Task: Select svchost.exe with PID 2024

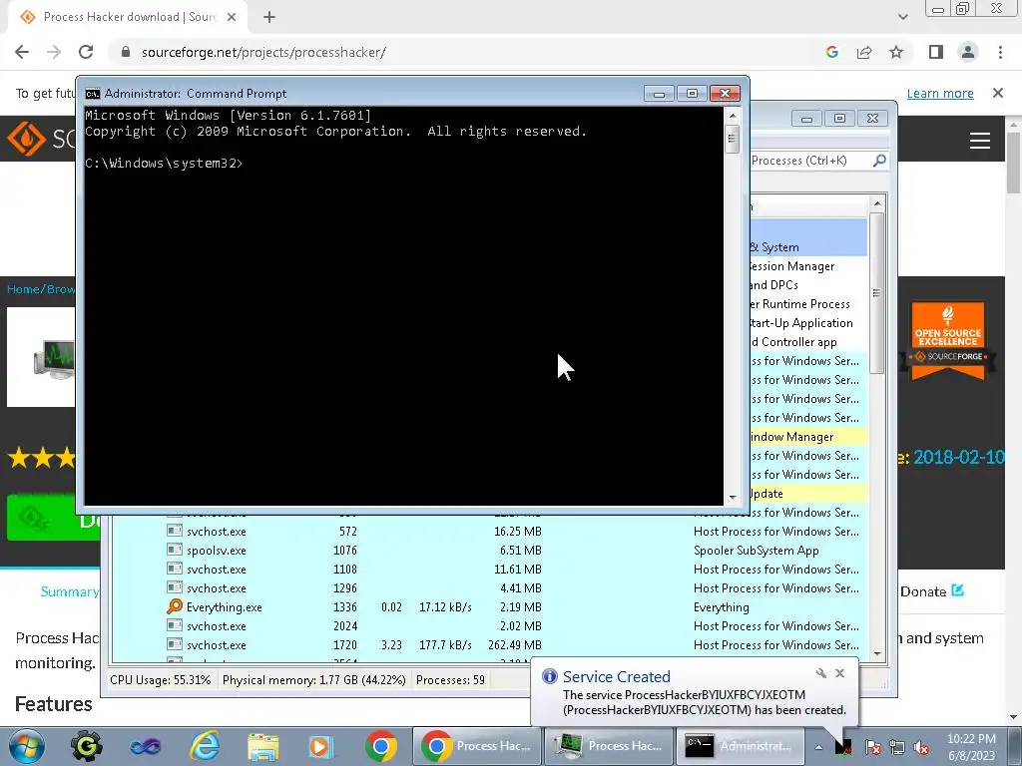Action: 489,626
